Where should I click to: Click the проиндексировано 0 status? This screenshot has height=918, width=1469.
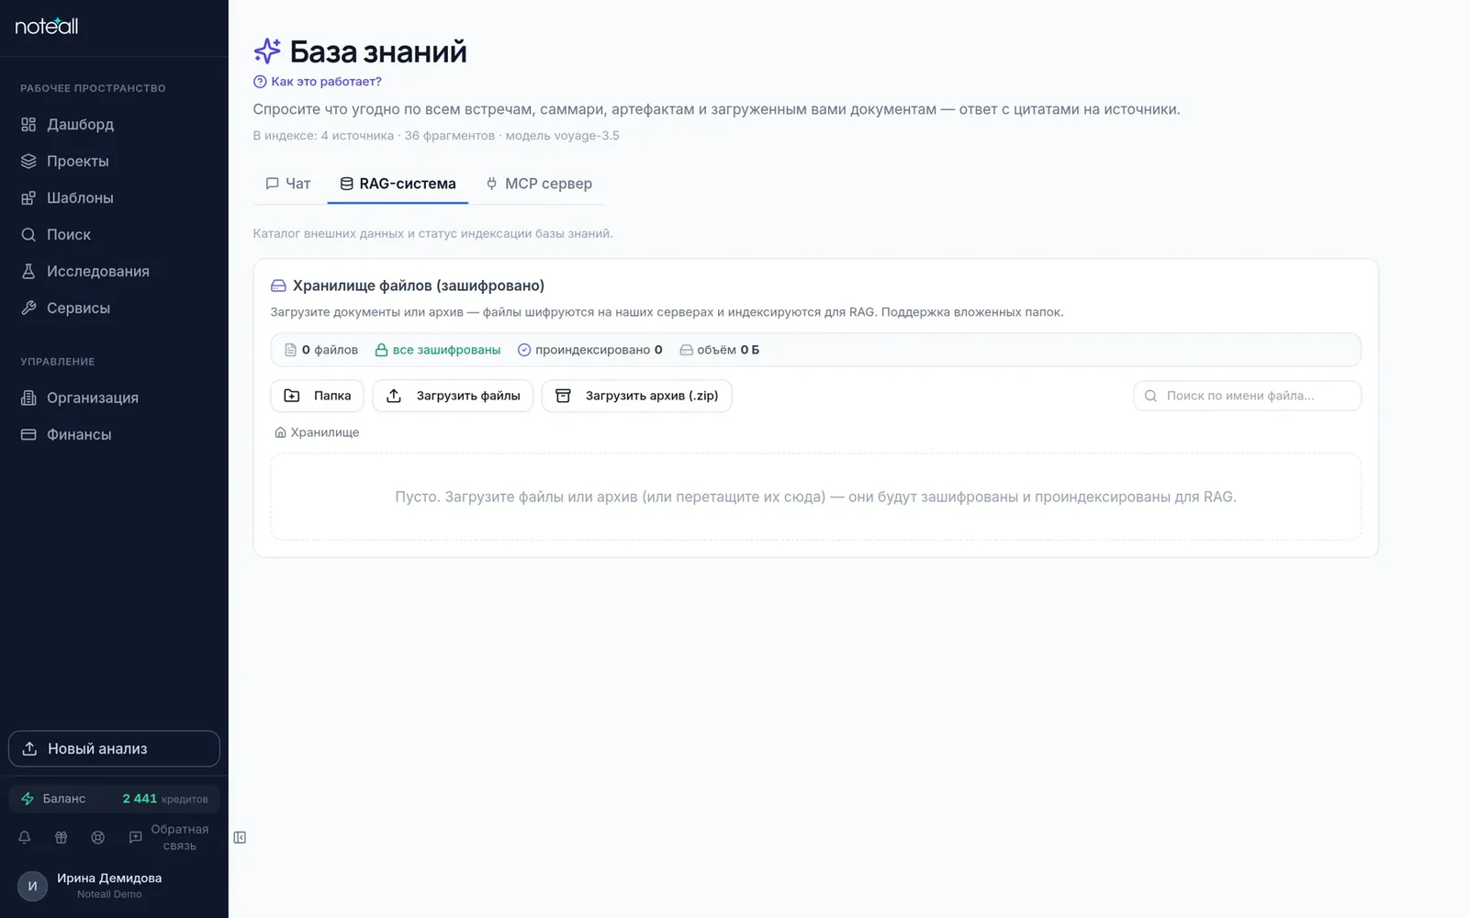(589, 350)
